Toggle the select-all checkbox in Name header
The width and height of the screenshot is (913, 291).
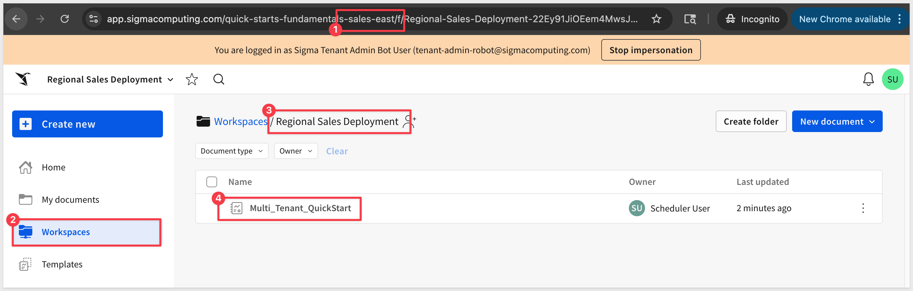(x=212, y=182)
